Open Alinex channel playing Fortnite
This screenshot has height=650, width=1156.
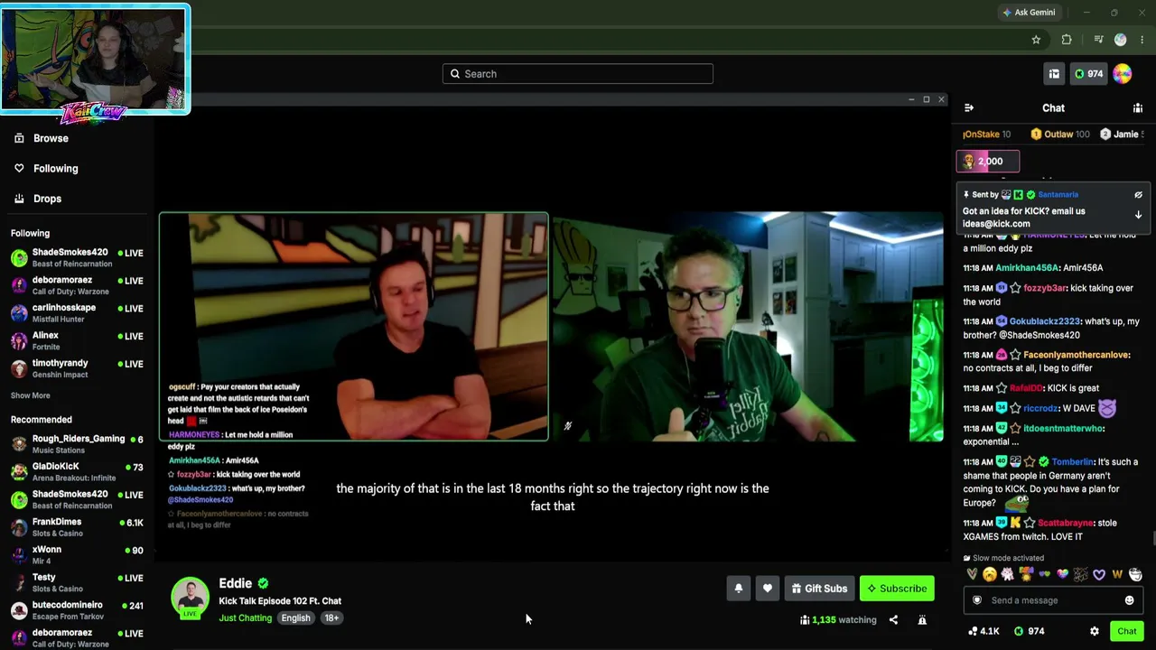click(77, 340)
